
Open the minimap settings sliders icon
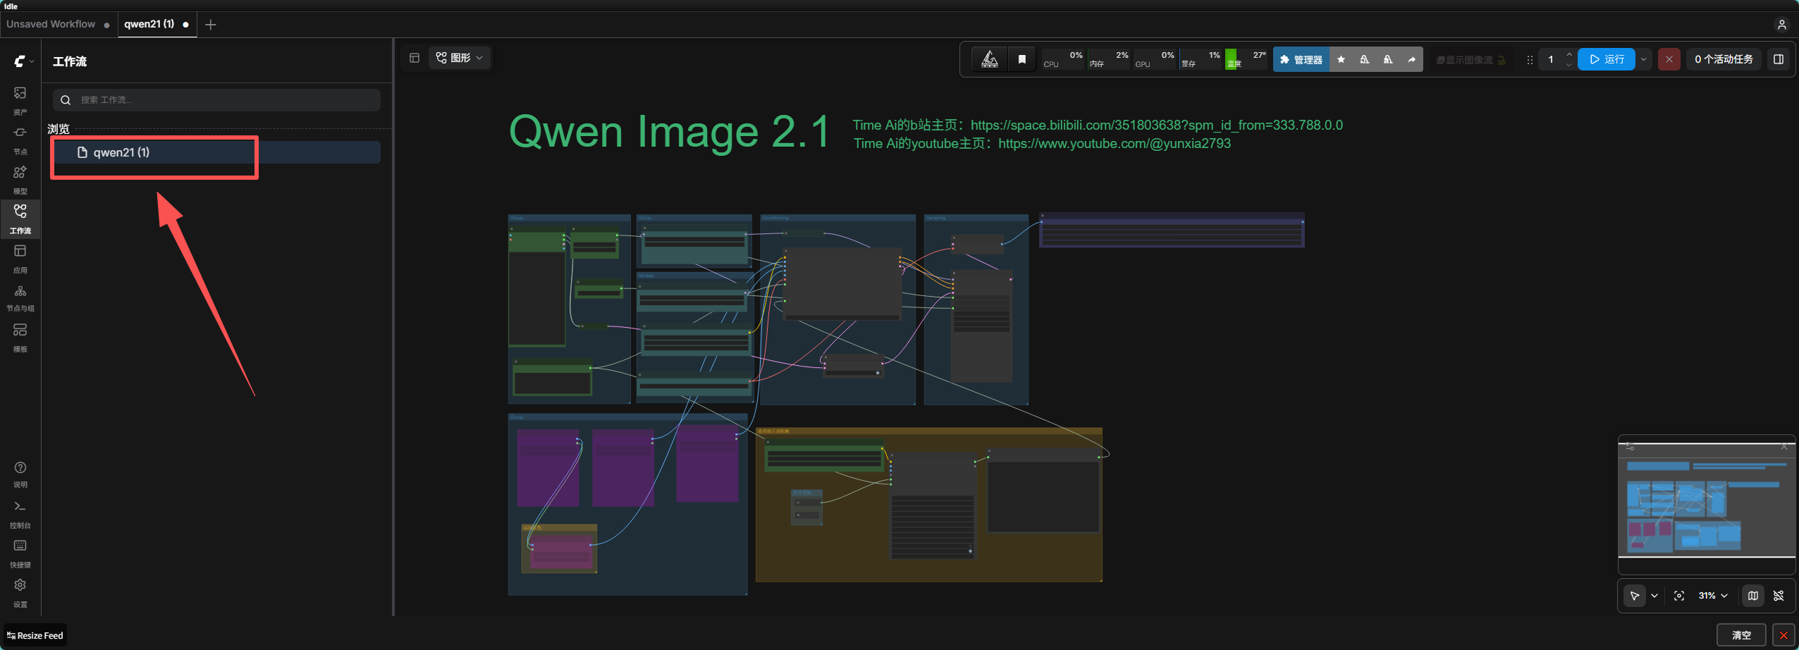(1630, 446)
